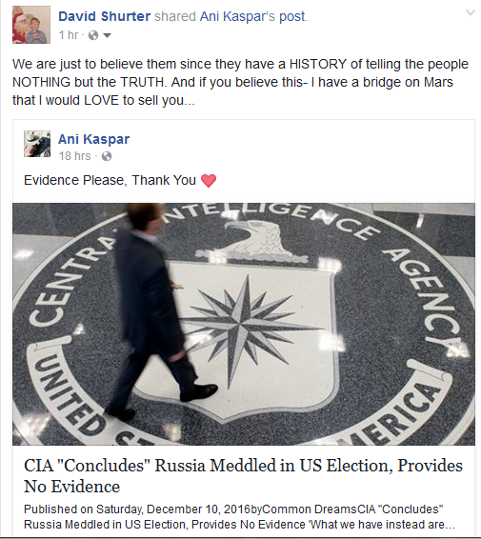This screenshot has height=539, width=481.
Task: Open the CIA "Concludes" Russia Meddled headline
Action: pos(243,476)
